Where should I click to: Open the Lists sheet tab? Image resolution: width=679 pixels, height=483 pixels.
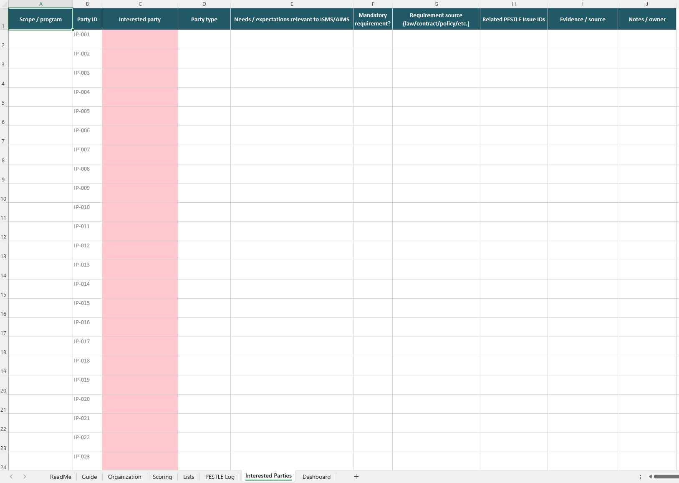click(189, 477)
